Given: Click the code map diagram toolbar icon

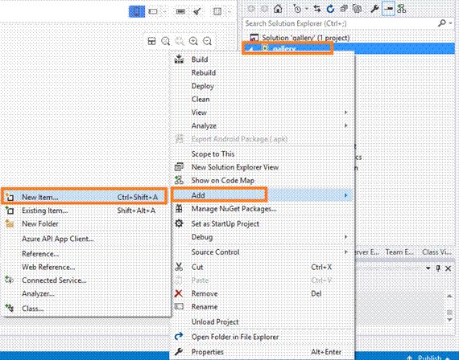Looking at the screenshot, I should [x=401, y=9].
